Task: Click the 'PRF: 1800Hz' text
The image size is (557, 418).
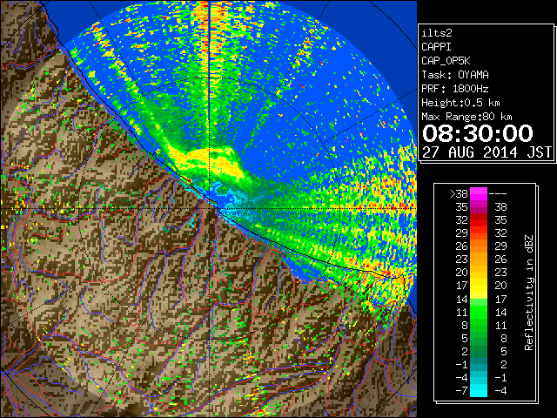Action: [x=455, y=89]
